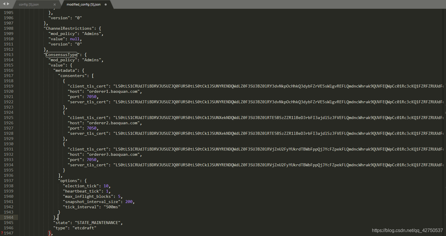The image size is (446, 236).
Task: Click the red question mark beside line 1947
Action: pyautogui.click(x=2, y=233)
